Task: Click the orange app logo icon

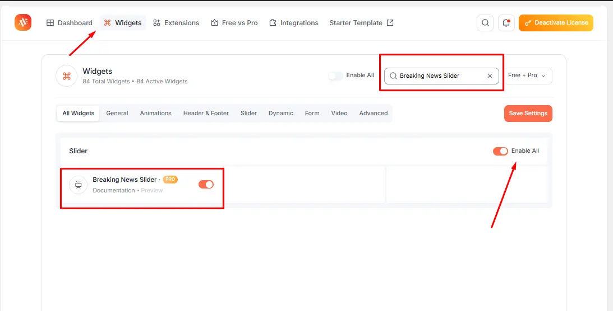Action: pos(23,22)
